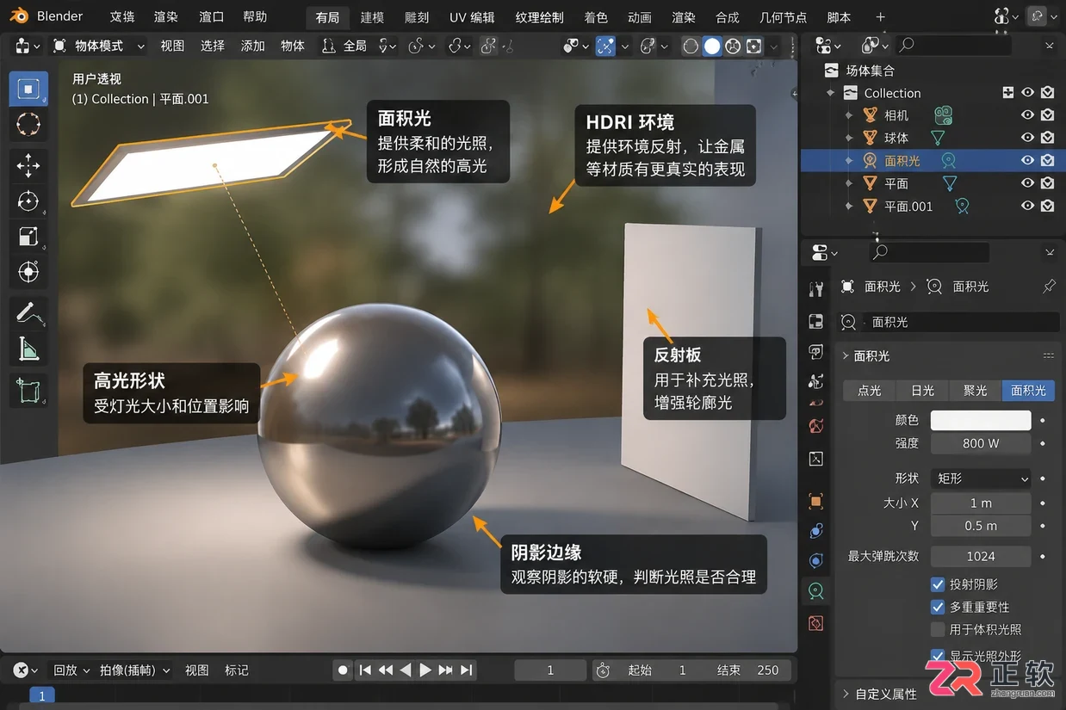Image resolution: width=1066 pixels, height=710 pixels.
Task: Hide the 平面 object in outliner
Action: coord(1027,183)
